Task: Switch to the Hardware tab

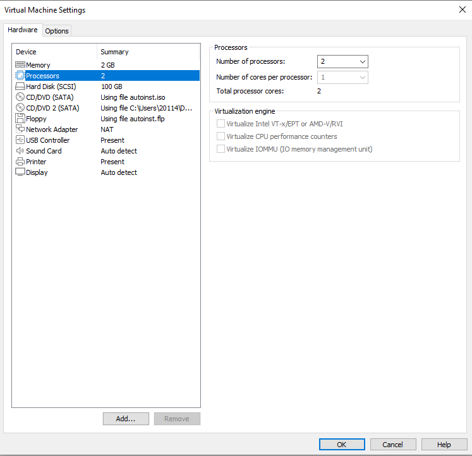Action: pyautogui.click(x=23, y=30)
